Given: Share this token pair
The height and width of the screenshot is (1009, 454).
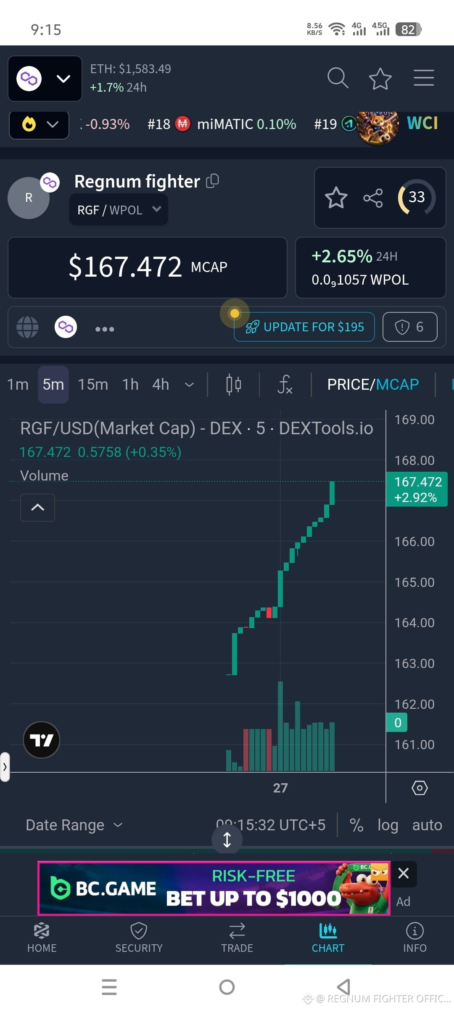Looking at the screenshot, I should (x=373, y=198).
